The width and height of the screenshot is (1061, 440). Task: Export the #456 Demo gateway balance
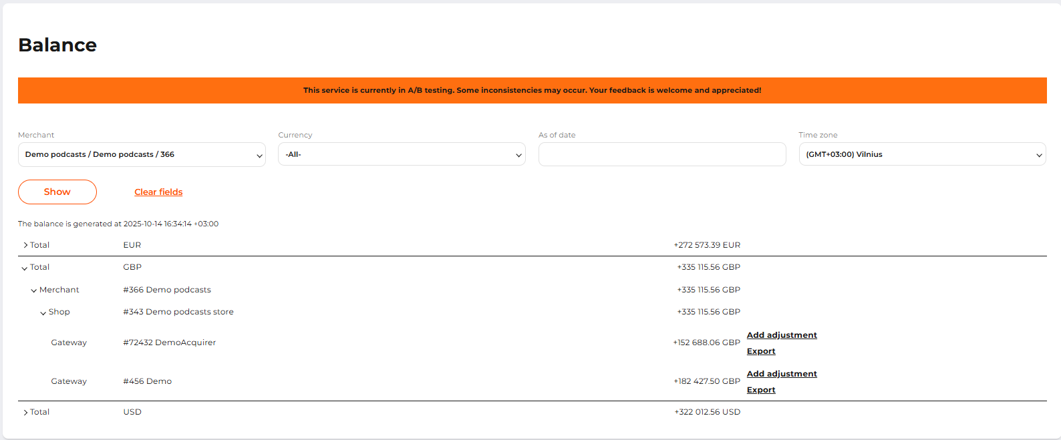click(x=761, y=390)
